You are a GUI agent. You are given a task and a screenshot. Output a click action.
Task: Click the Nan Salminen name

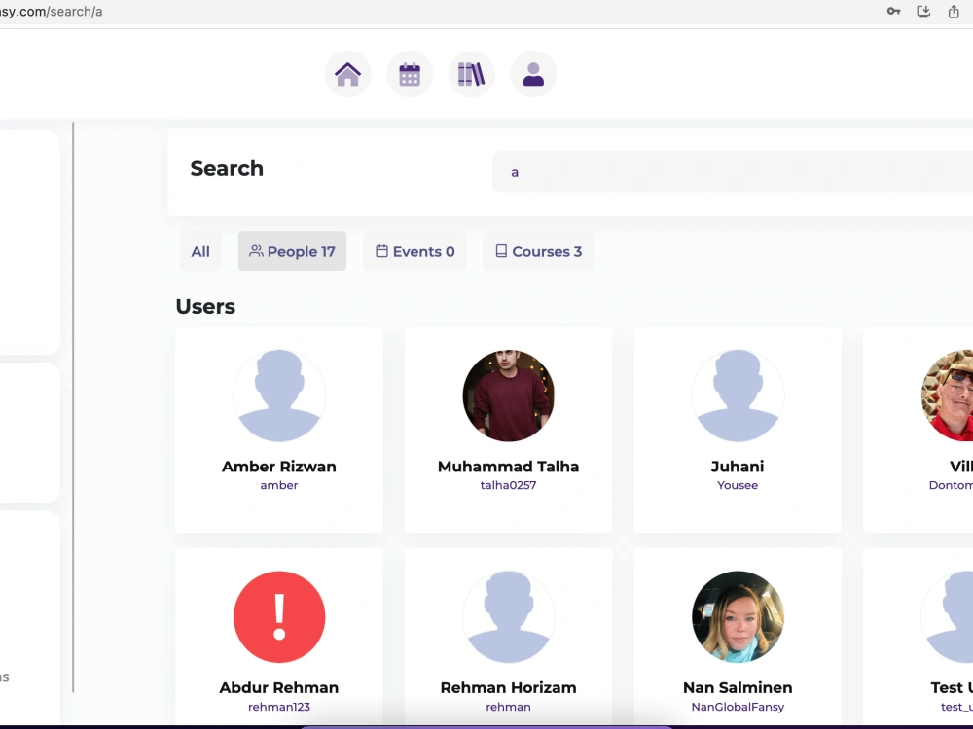click(738, 687)
